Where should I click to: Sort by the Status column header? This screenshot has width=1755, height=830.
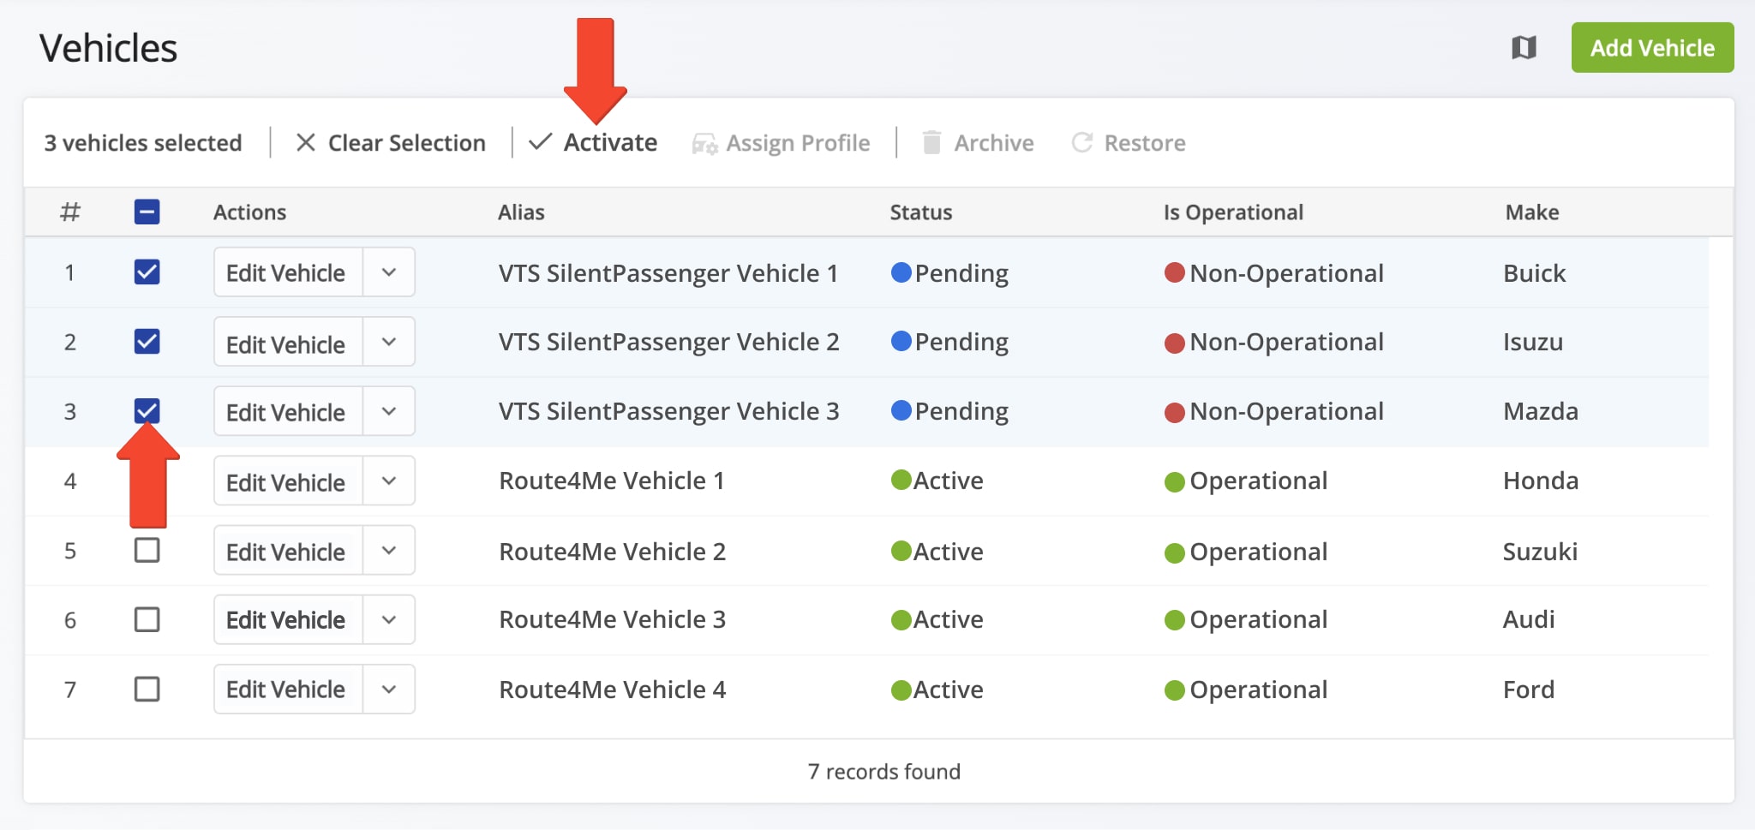click(921, 212)
